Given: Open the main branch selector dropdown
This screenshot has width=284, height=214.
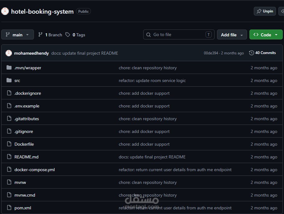Looking at the screenshot, I should 17,34.
